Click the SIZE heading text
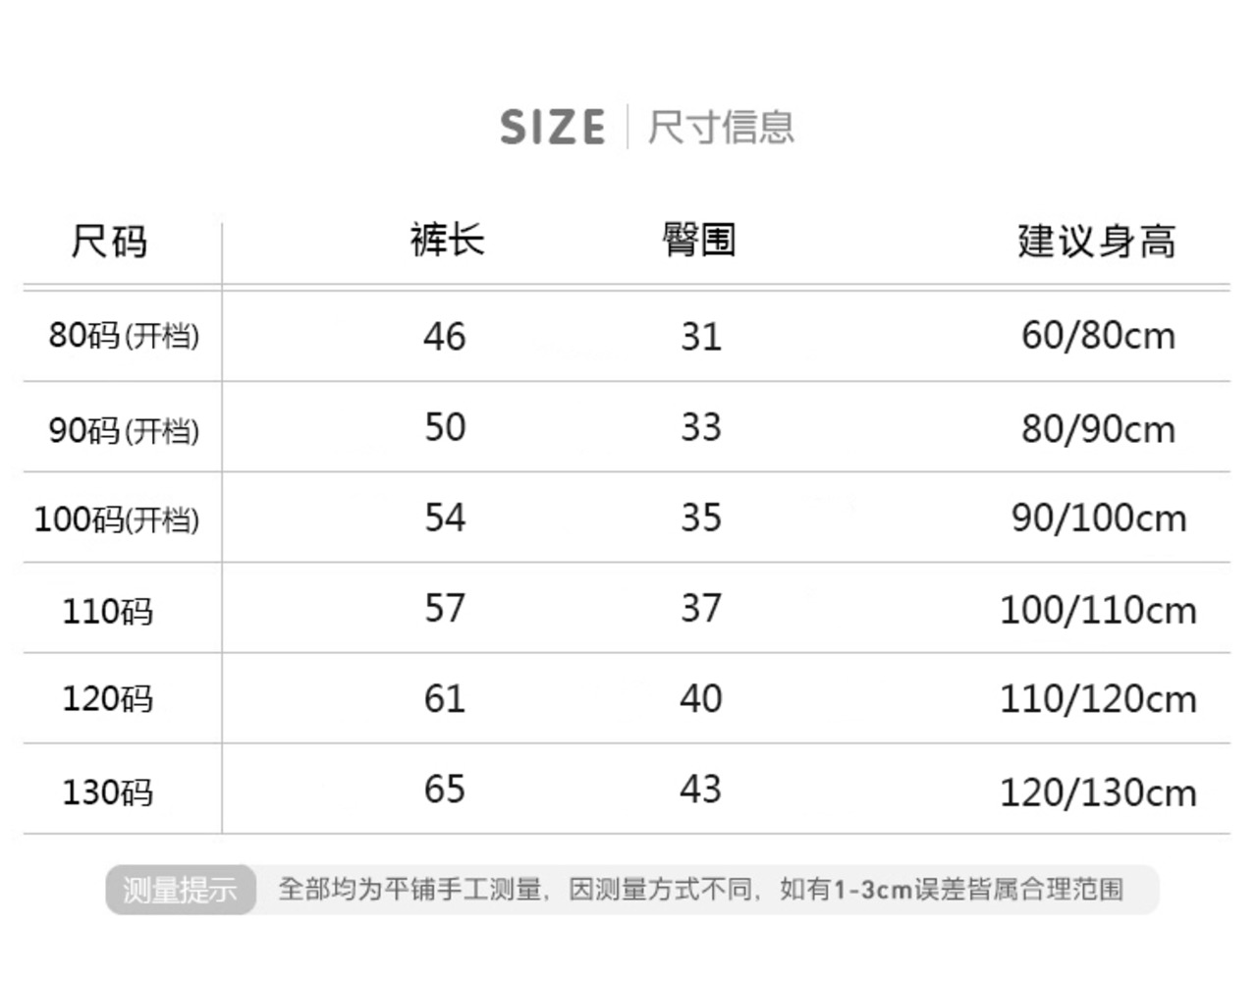This screenshot has height=982, width=1257. click(552, 128)
